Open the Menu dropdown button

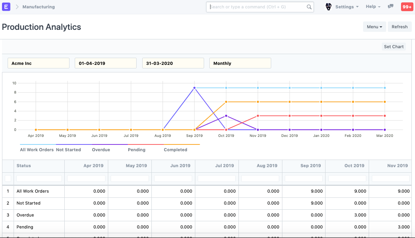tap(374, 27)
